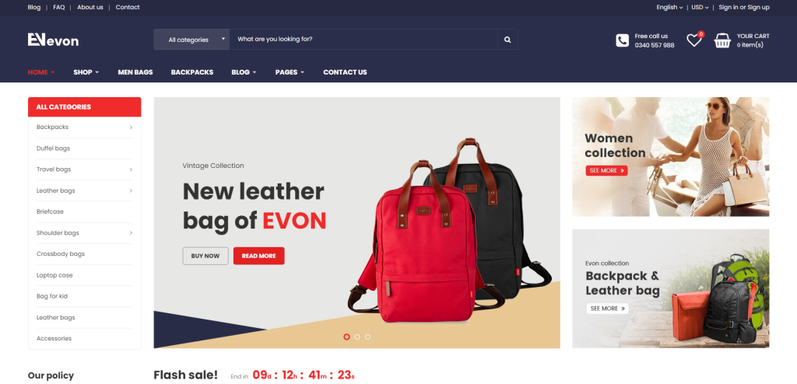Viewport: 797px width, 384px height.
Task: Click the Evon logo
Action: (x=54, y=40)
